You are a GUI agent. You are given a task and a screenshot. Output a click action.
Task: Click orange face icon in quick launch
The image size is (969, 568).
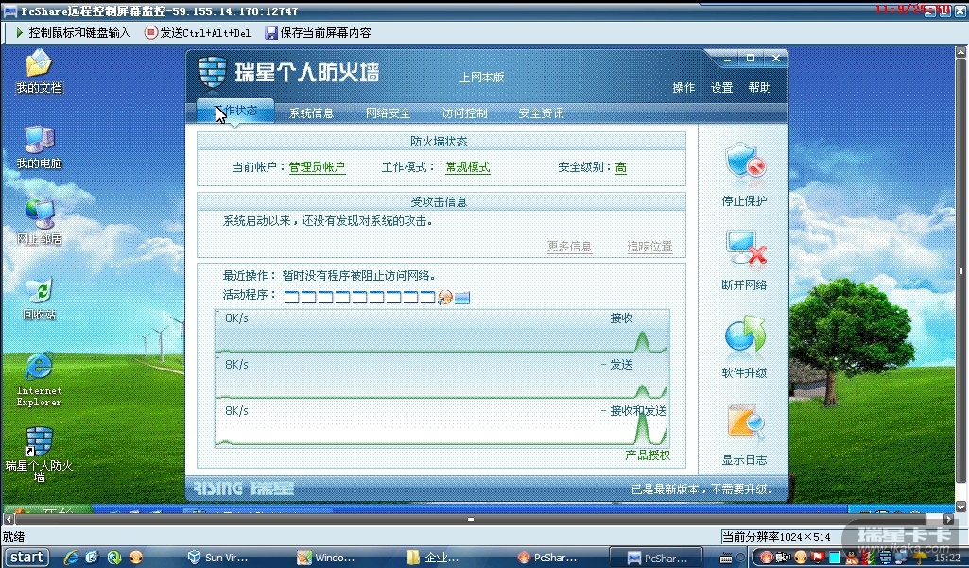(136, 558)
